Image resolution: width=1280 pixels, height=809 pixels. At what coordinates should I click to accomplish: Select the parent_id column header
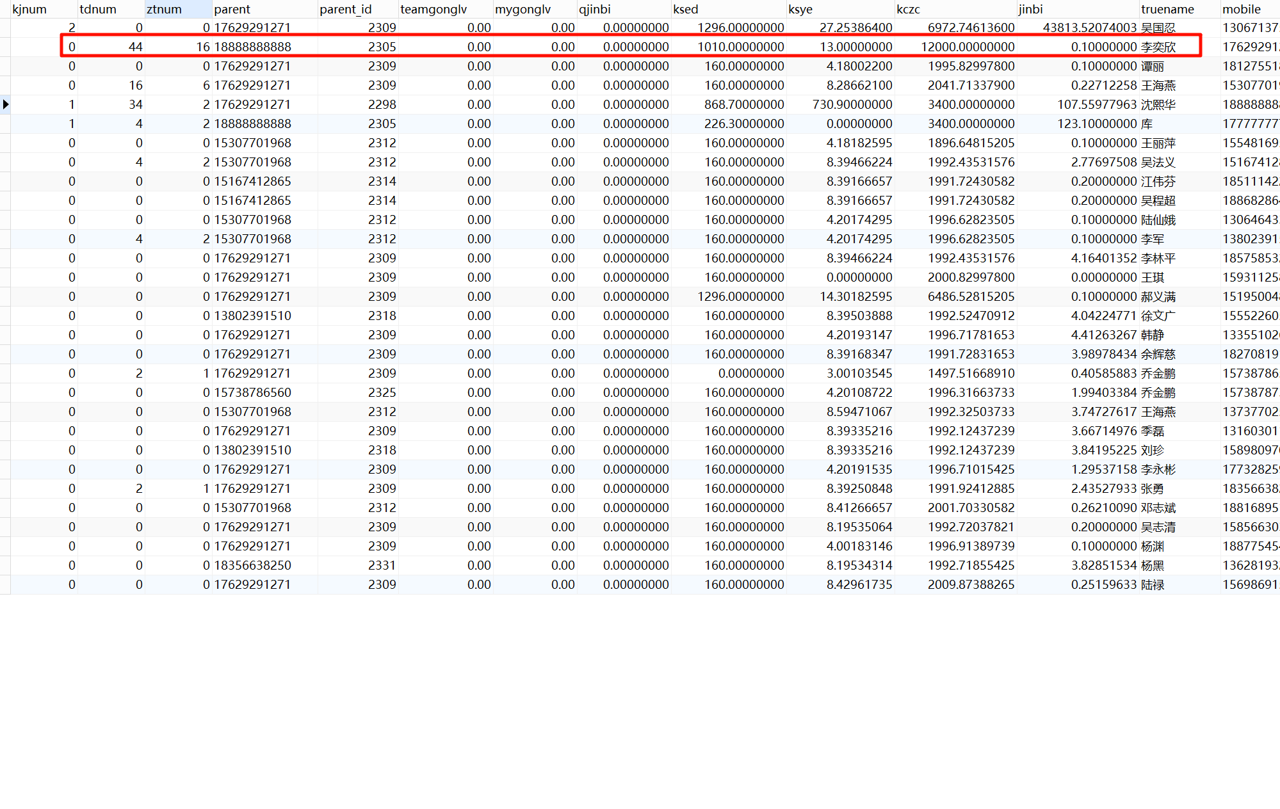(346, 9)
